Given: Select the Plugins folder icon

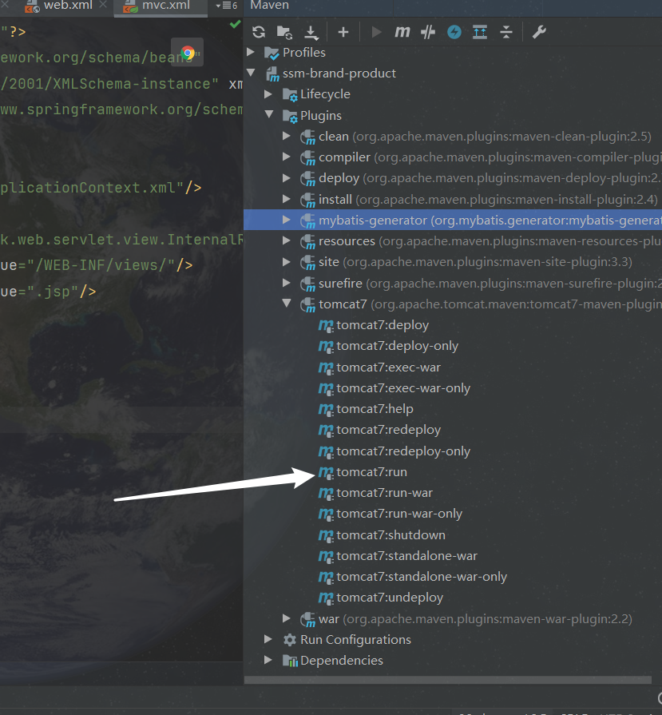Looking at the screenshot, I should coord(290,116).
